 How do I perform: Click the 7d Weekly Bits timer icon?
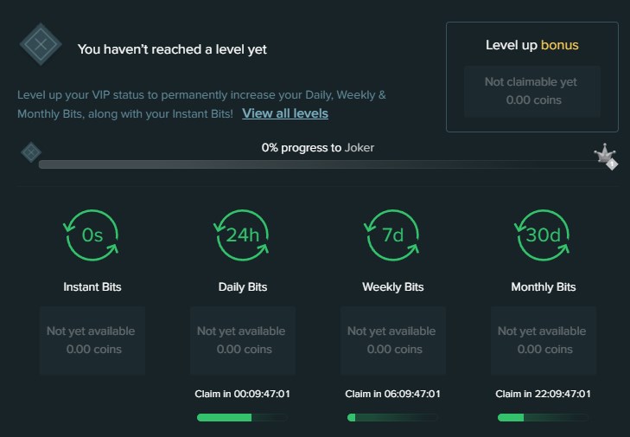tap(393, 235)
